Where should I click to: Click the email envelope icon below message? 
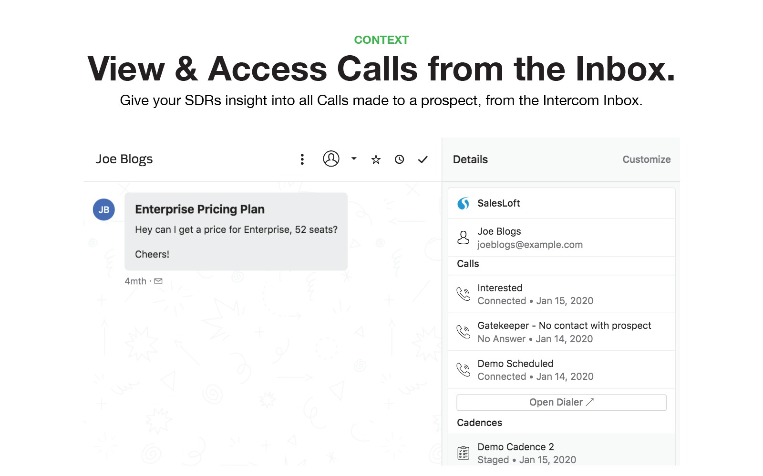(158, 281)
